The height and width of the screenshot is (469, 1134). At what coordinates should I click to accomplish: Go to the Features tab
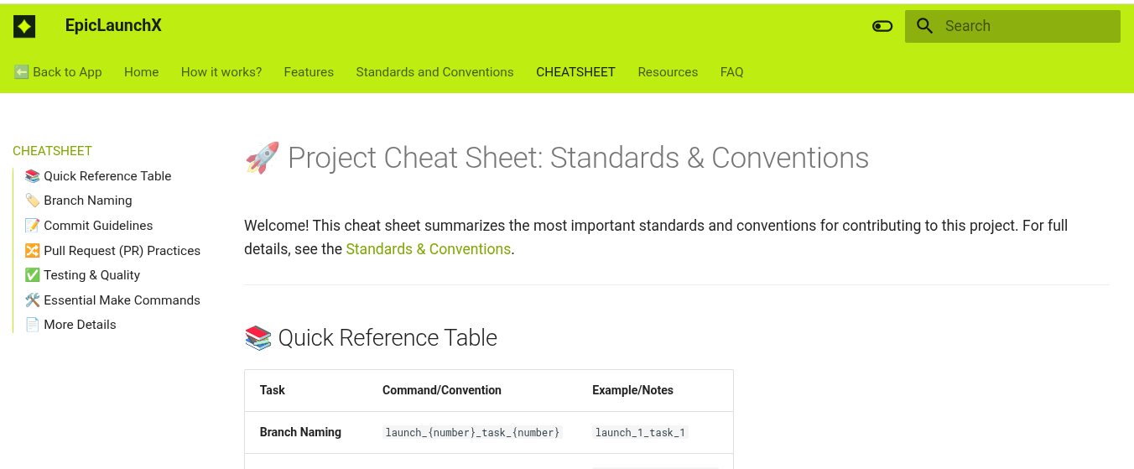(x=309, y=72)
